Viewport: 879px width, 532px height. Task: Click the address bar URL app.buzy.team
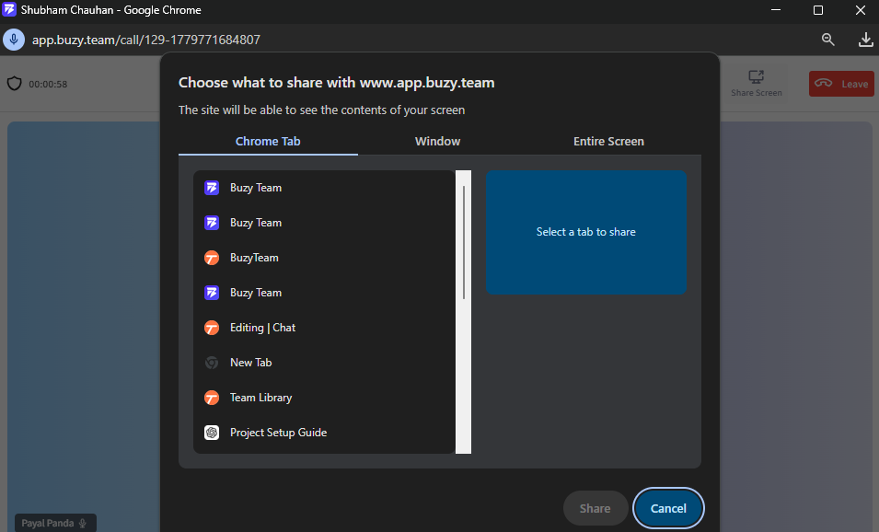[x=145, y=40]
